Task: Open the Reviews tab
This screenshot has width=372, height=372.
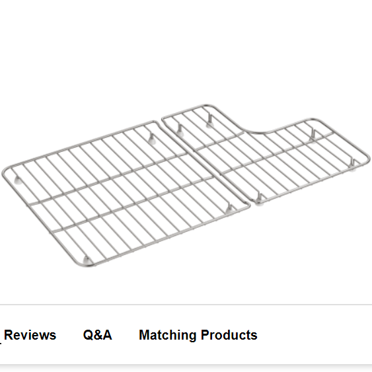Action: pyautogui.click(x=30, y=335)
